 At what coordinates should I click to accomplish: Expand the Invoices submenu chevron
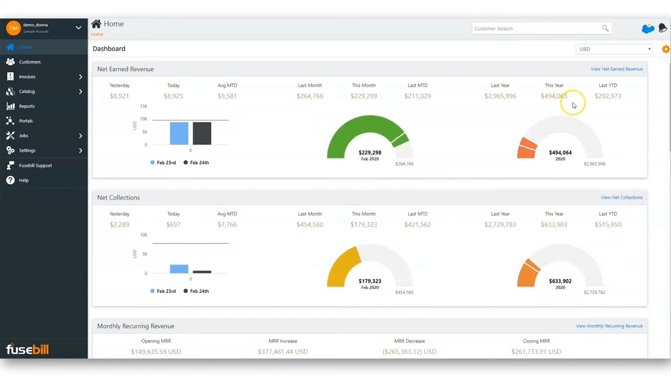81,77
